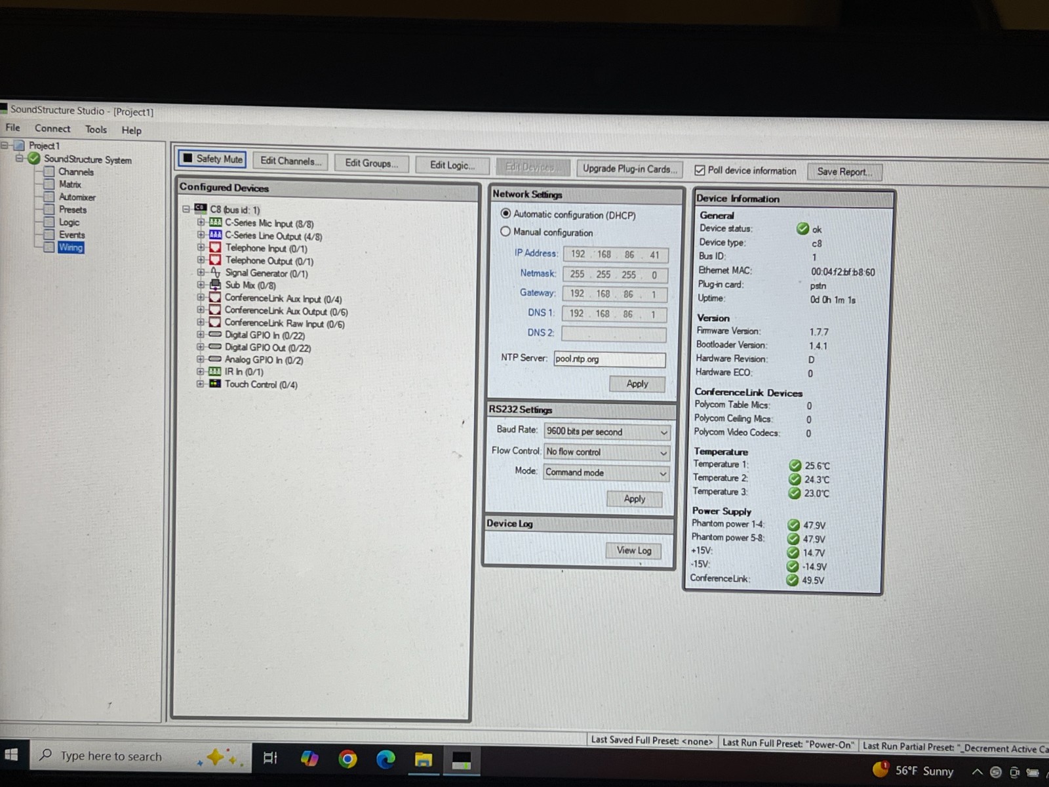The width and height of the screenshot is (1049, 787).
Task: Open the Baud Rate dropdown
Action: 607,432
